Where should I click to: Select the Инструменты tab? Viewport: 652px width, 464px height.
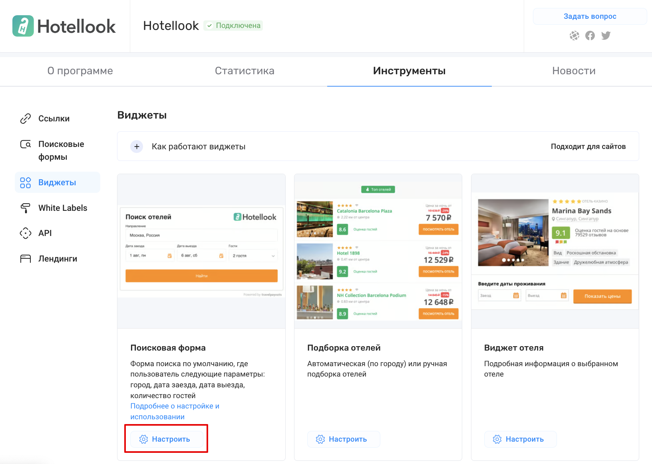click(x=409, y=71)
